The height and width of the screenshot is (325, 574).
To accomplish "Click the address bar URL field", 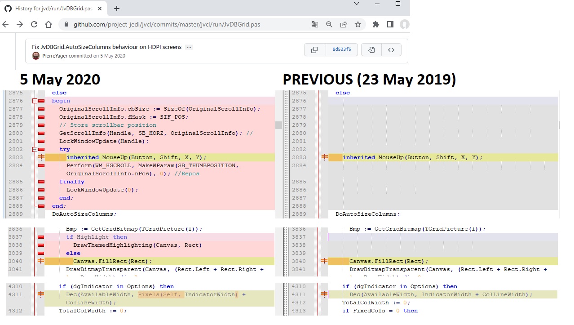I will tap(180, 25).
